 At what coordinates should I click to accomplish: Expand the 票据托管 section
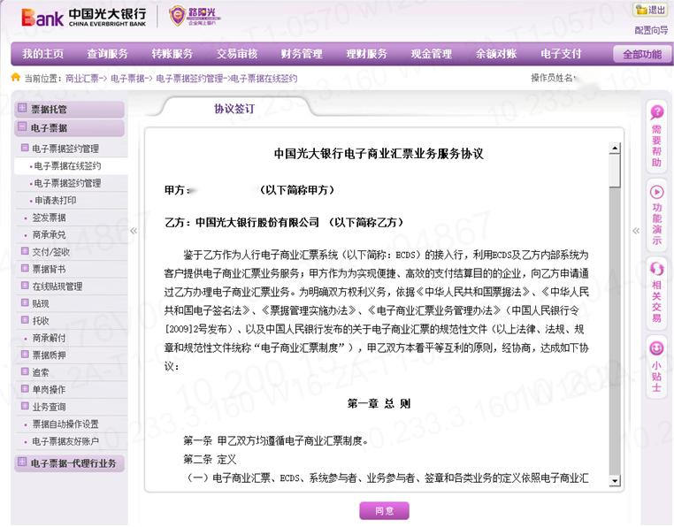point(21,109)
